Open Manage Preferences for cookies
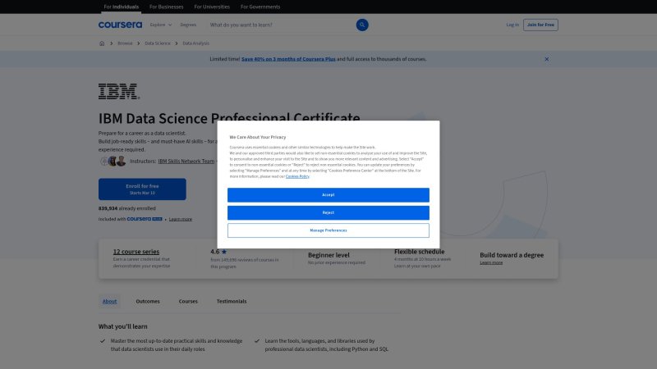The width and height of the screenshot is (657, 369). [x=328, y=230]
